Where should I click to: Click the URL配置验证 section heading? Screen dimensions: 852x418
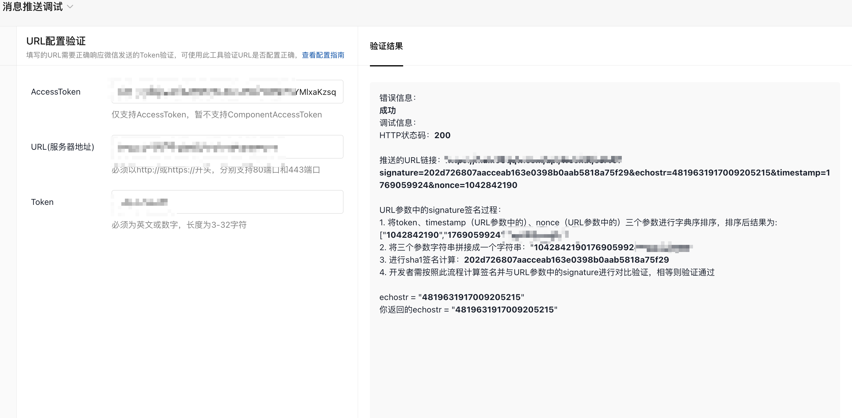(56, 41)
